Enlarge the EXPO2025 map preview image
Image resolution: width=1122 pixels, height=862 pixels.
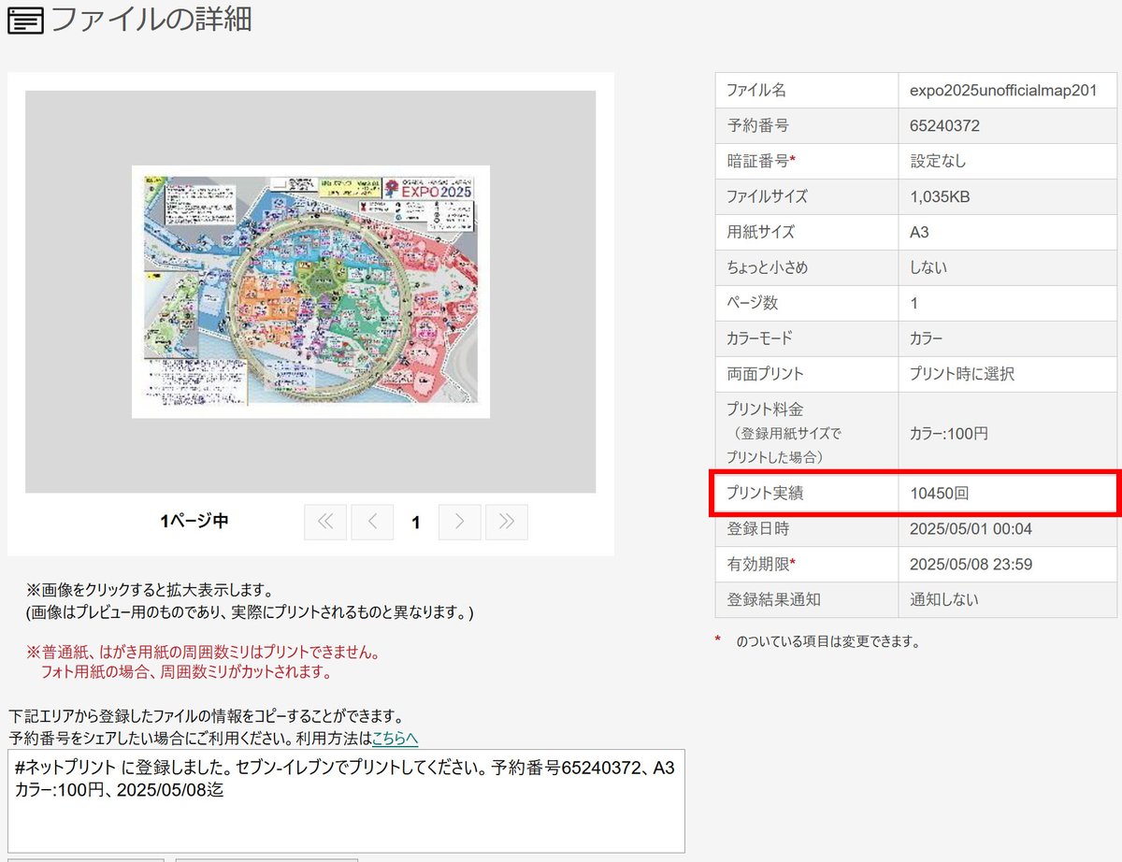310,292
